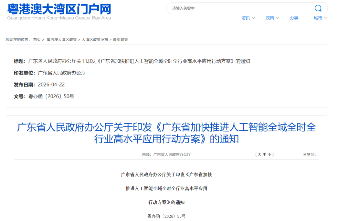Open the 办事 navigation menu
The width and height of the screenshot is (349, 221).
[x=294, y=18]
